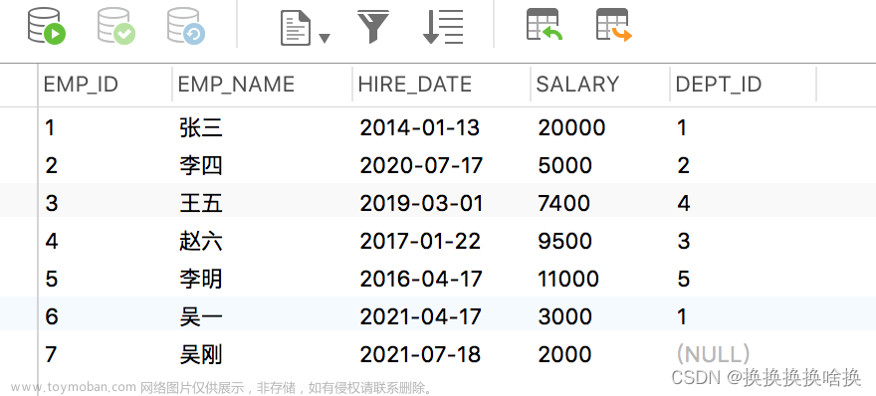Click EMP_ID cell in 张三 row
This screenshot has height=396, width=876.
[x=50, y=128]
